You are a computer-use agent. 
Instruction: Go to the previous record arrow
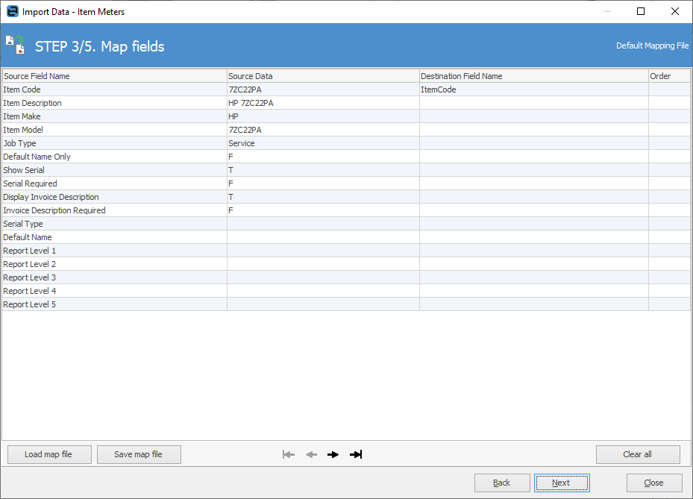point(311,454)
